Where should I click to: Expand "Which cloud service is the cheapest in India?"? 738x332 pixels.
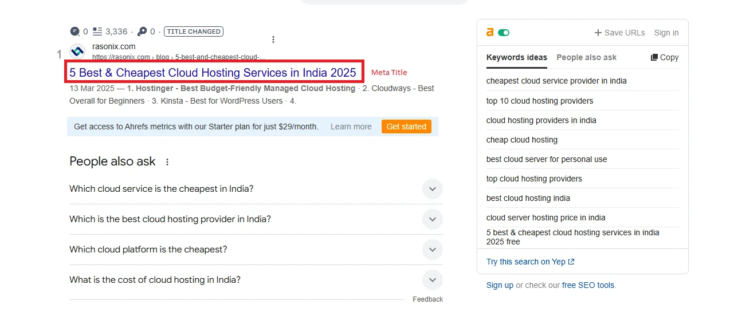432,189
